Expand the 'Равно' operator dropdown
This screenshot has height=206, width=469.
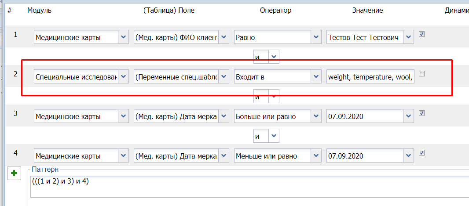(315, 37)
